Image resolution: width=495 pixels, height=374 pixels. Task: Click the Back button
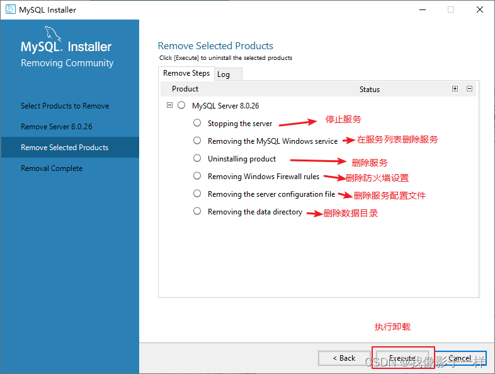(344, 358)
